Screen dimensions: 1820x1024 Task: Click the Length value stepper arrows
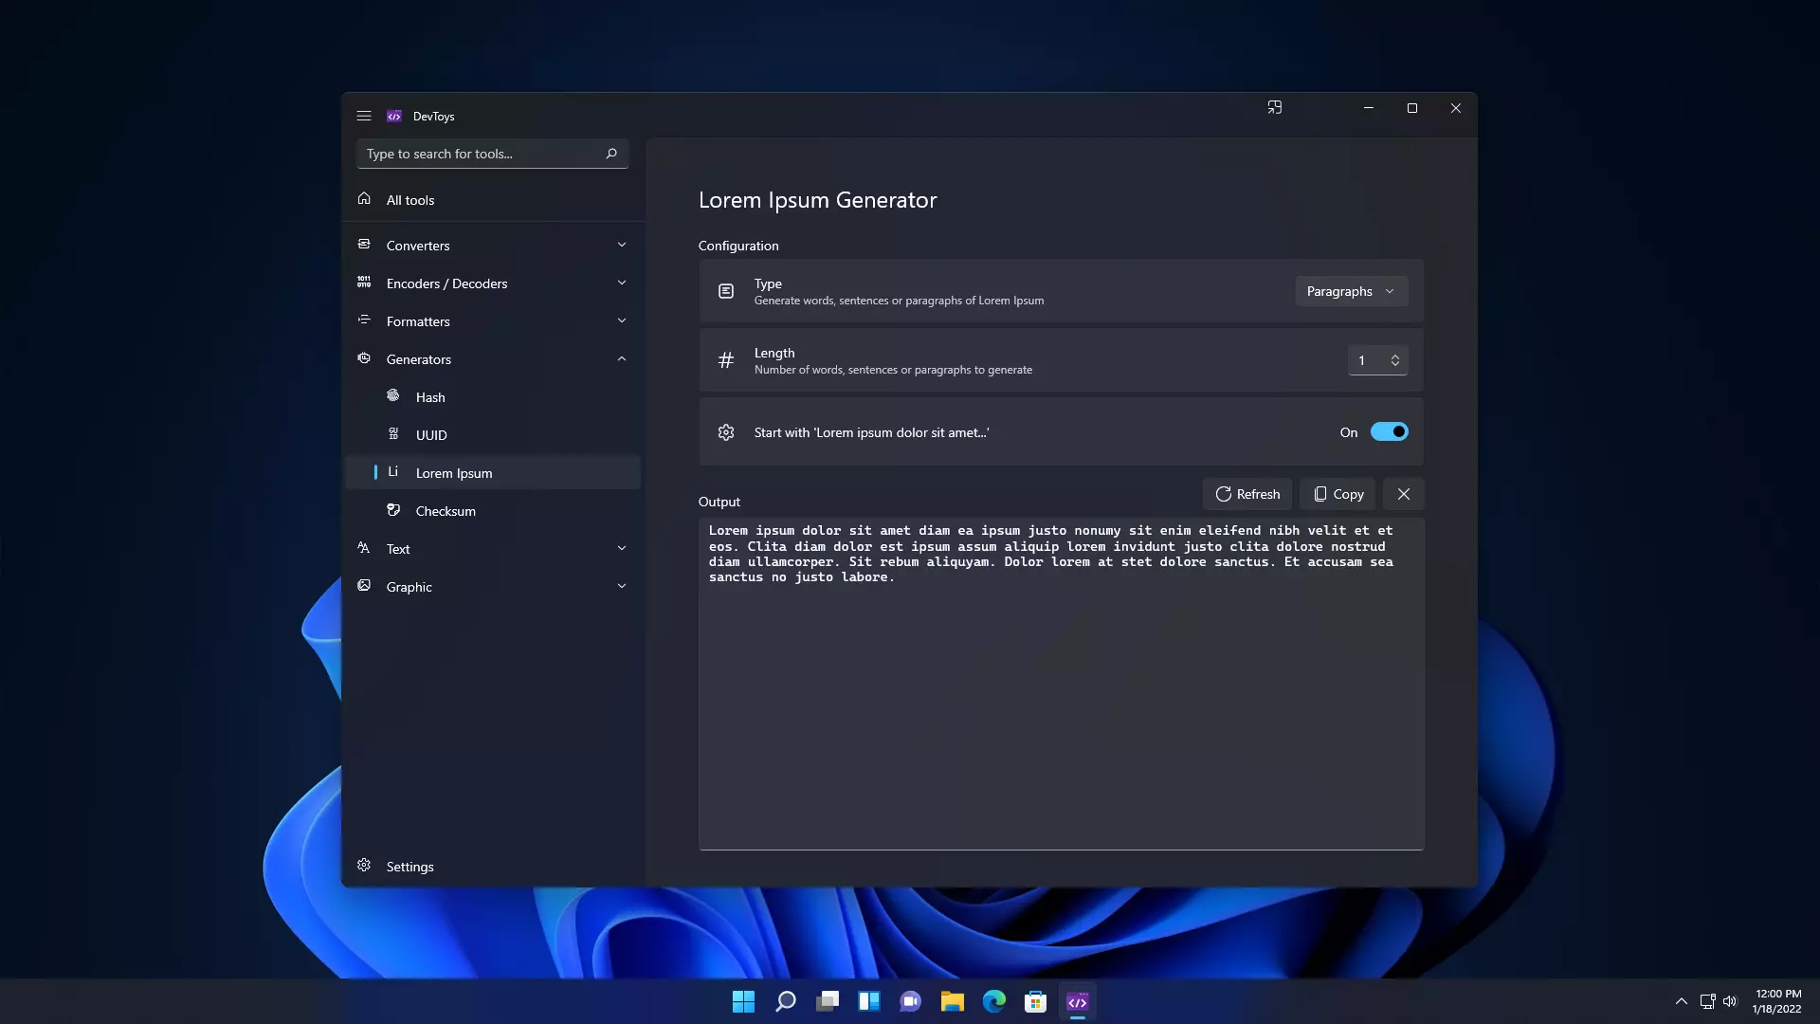(x=1395, y=360)
